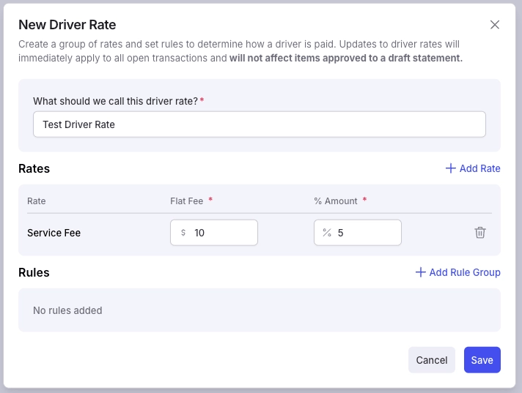The image size is (522, 393).
Task: Click the percent Amount value showing 5
Action: pyautogui.click(x=341, y=233)
